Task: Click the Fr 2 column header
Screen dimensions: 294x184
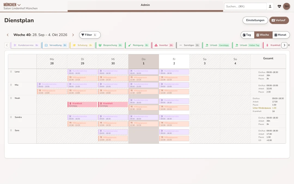Action: coord(174,61)
